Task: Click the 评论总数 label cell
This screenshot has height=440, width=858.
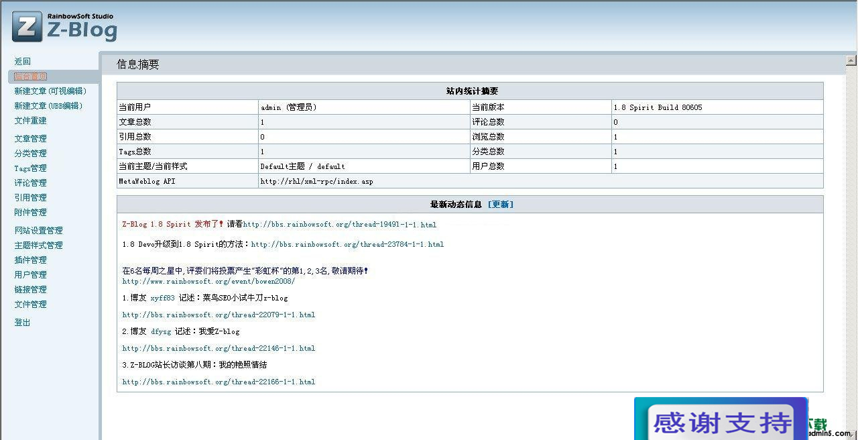Action: [541, 122]
